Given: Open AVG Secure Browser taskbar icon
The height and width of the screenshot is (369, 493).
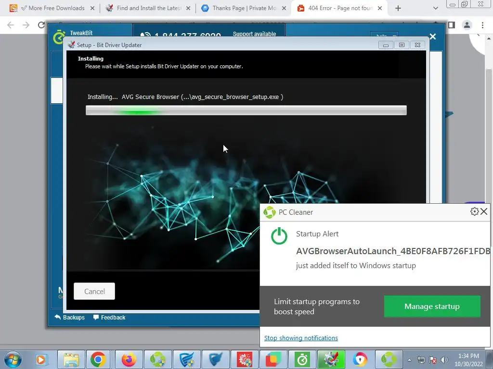Looking at the screenshot, I should point(360,359).
